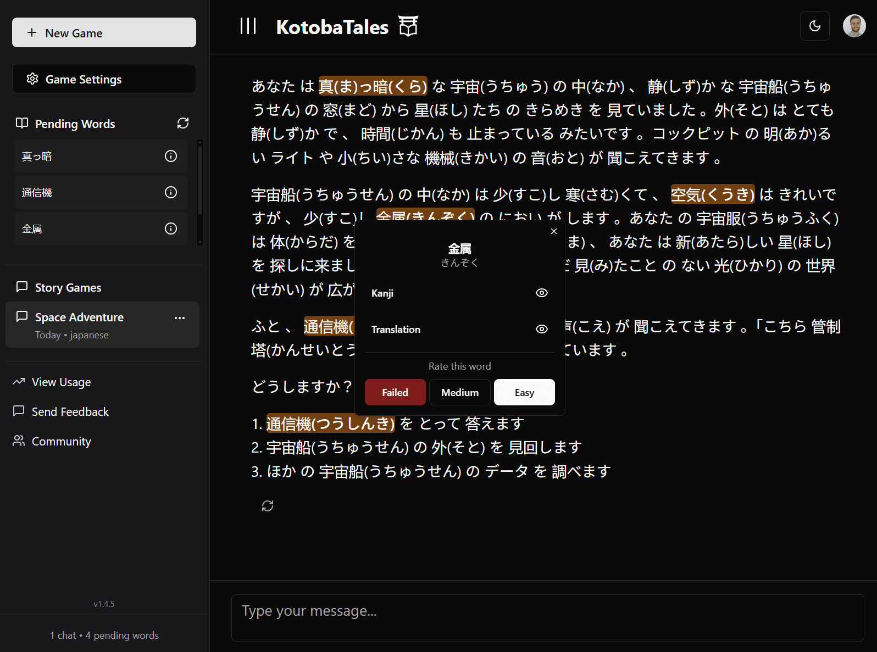Close the 金属 word popup
Screen dimensions: 877x652
click(554, 231)
